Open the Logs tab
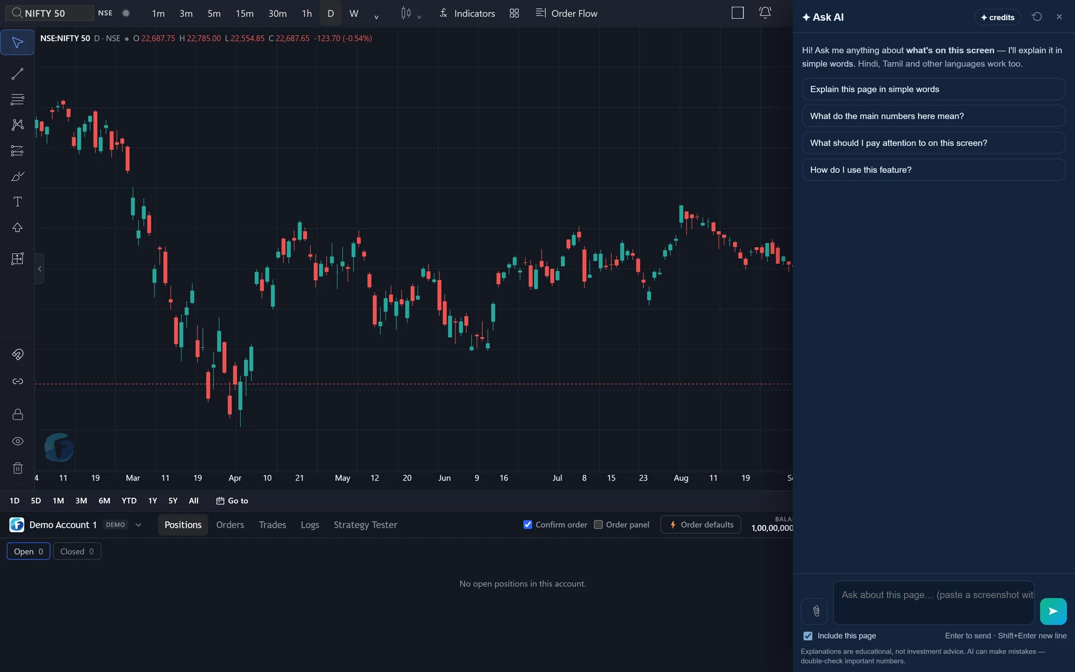 click(310, 525)
